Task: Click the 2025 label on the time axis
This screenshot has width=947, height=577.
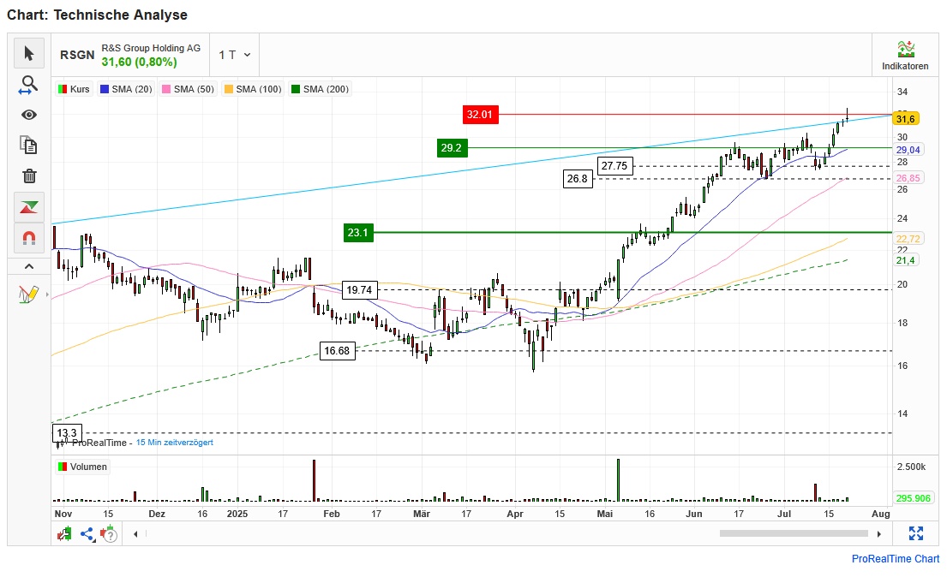Action: click(x=237, y=514)
